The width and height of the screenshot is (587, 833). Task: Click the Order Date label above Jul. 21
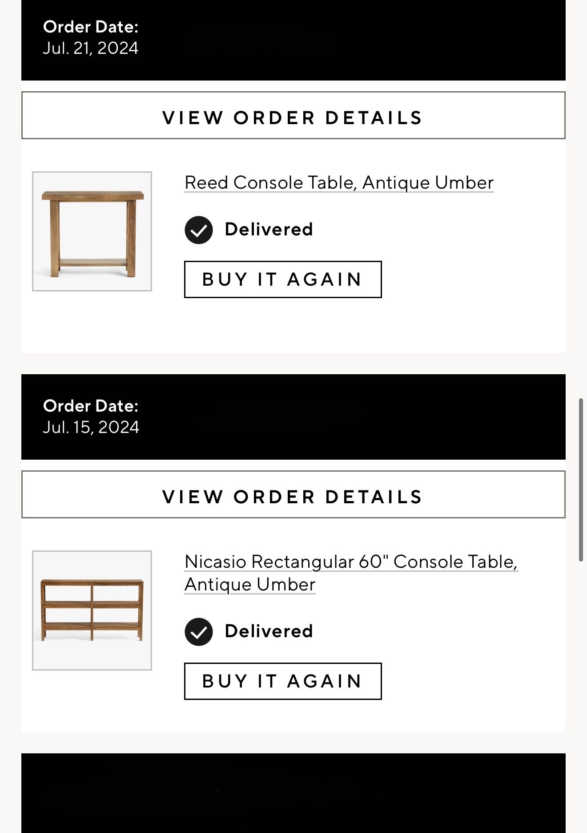point(90,27)
